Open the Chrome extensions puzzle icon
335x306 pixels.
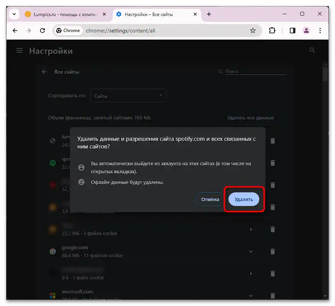[272, 31]
